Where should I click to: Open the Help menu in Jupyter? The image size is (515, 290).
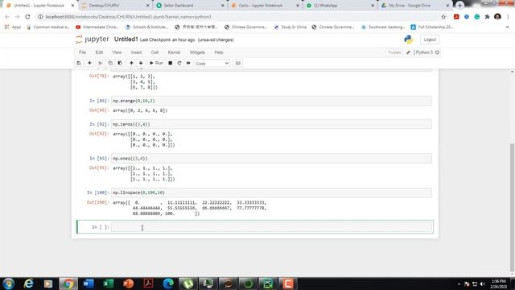(x=219, y=52)
